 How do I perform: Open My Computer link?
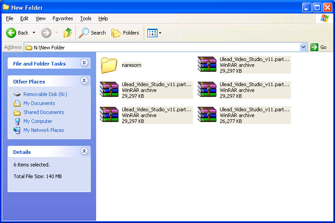(x=38, y=121)
